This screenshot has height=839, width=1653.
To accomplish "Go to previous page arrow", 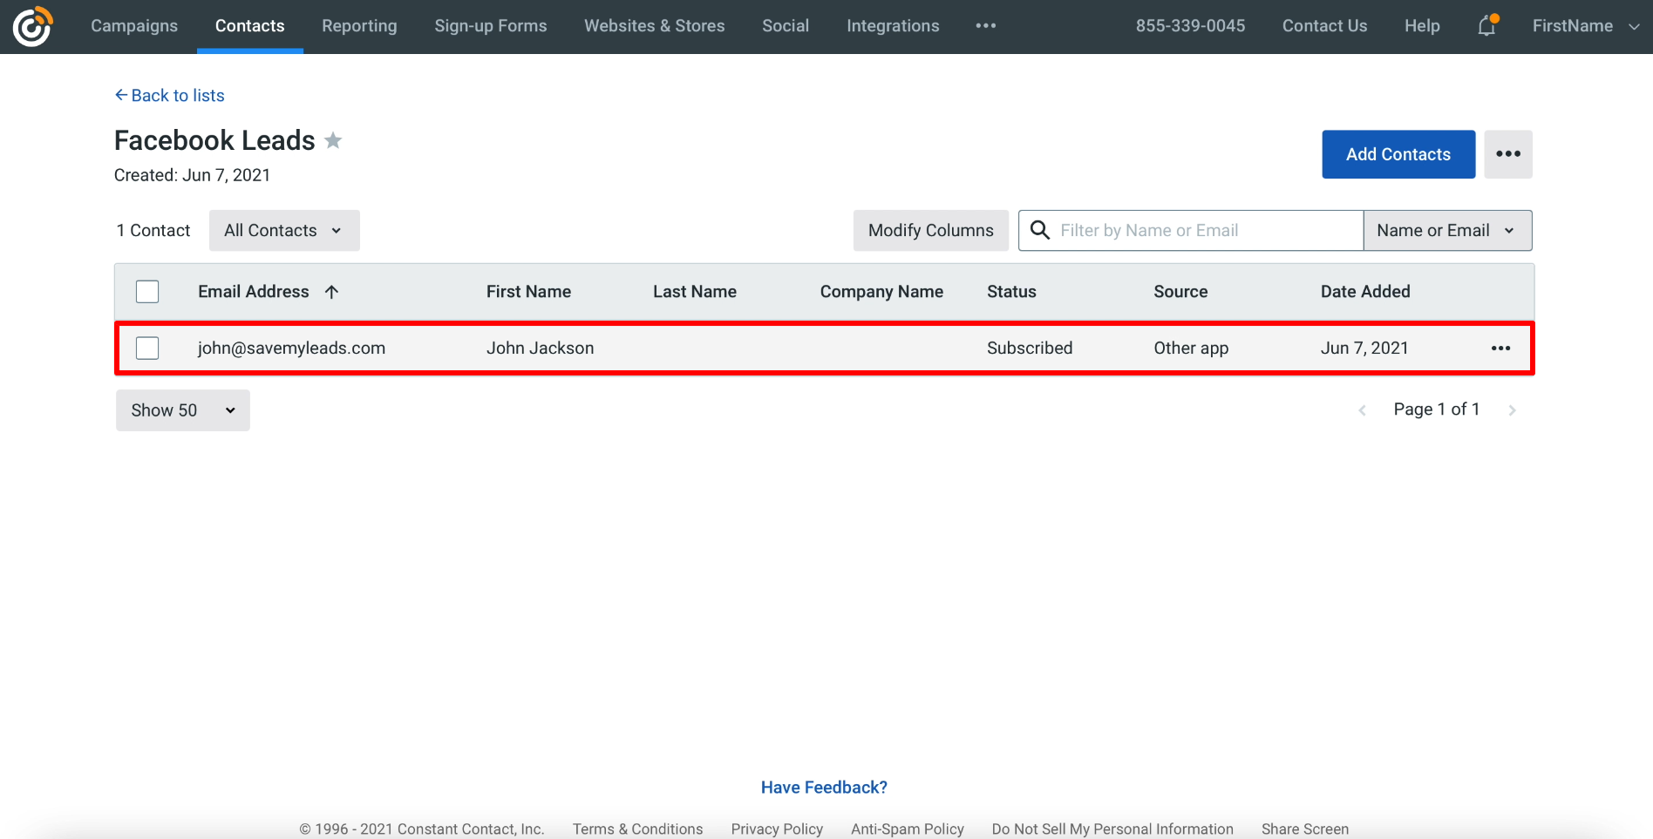I will pos(1362,410).
